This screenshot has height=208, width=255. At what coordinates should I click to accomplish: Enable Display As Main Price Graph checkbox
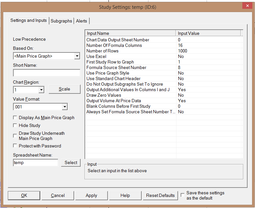pyautogui.click(x=15, y=118)
